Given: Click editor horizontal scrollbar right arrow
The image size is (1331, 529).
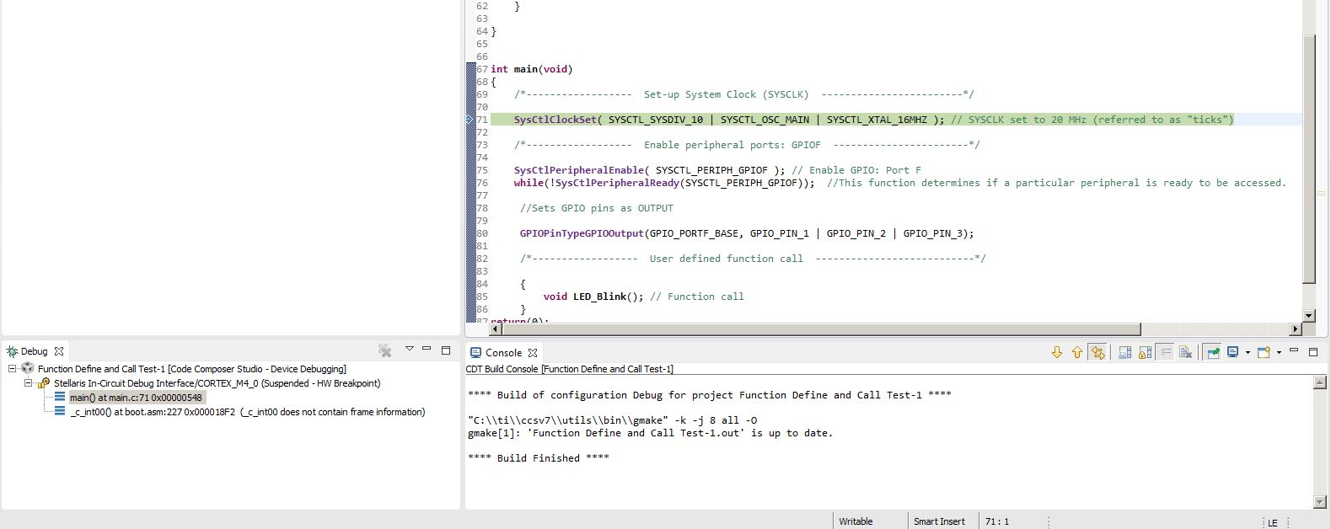Looking at the screenshot, I should [1296, 329].
